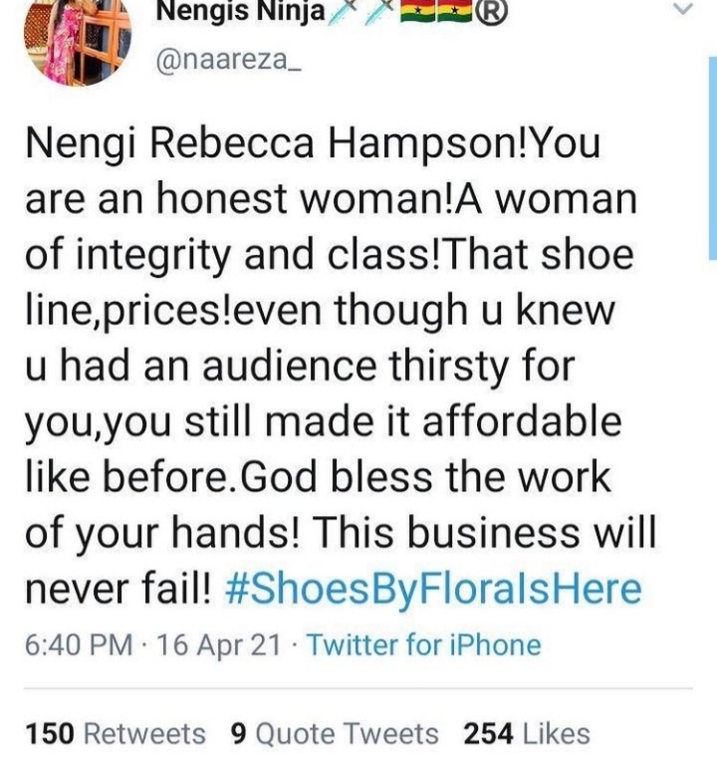View the 150 Retweets list
Image resolution: width=717 pixels, height=769 pixels.
point(116,734)
